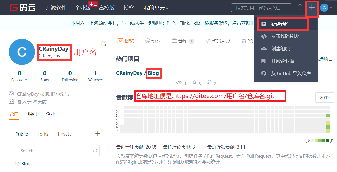Select the 组织 tab in left sidebar
Screen dimensions: 337x172
32,114
